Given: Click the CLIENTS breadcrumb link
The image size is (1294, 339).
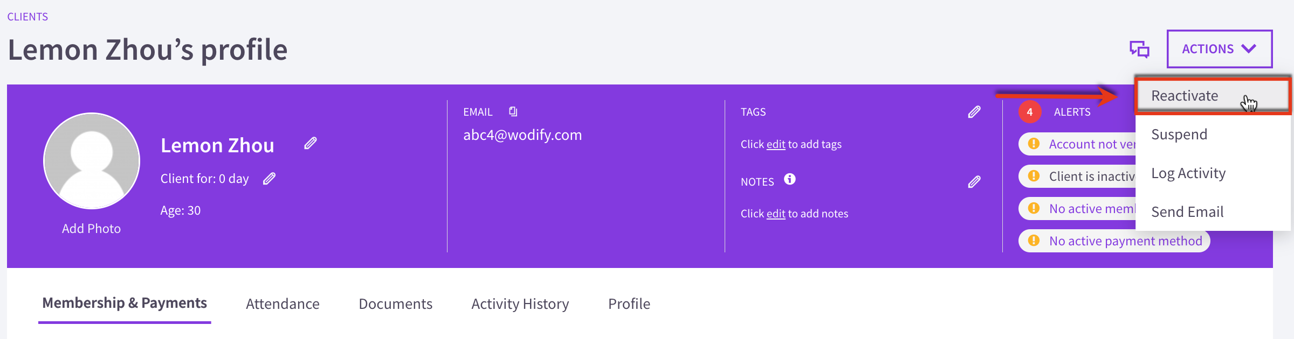Looking at the screenshot, I should coord(27,17).
